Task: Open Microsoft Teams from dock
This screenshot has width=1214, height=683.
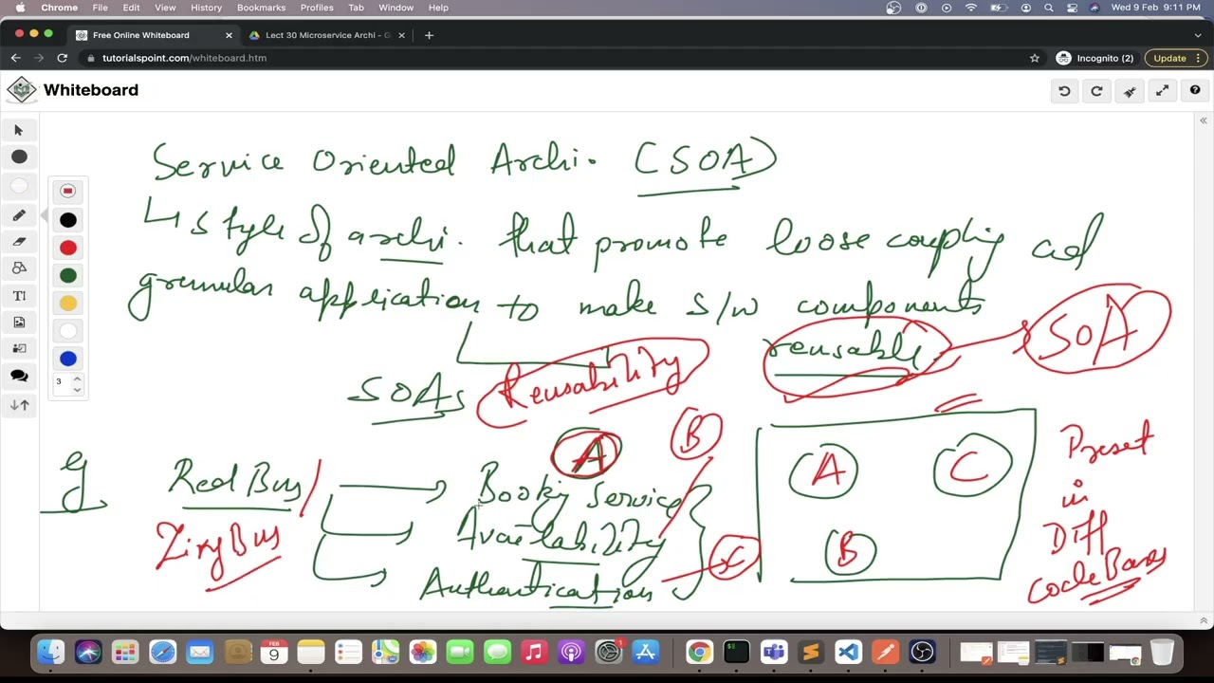Action: (x=774, y=653)
